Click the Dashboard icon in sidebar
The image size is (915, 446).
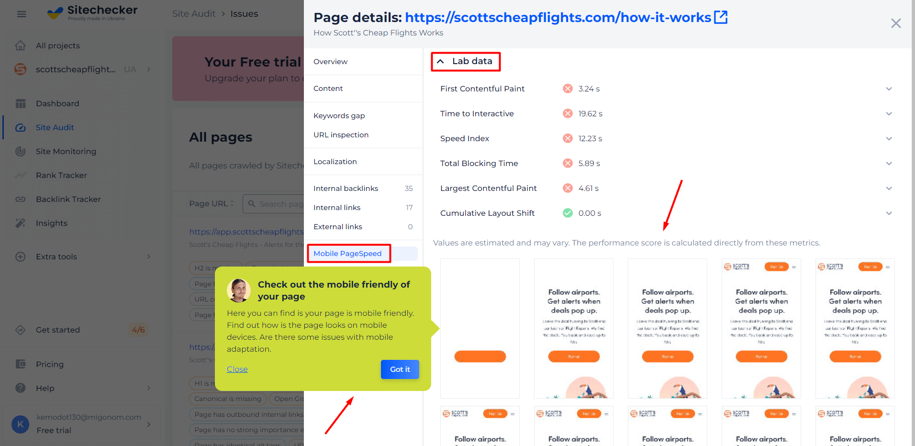21,103
